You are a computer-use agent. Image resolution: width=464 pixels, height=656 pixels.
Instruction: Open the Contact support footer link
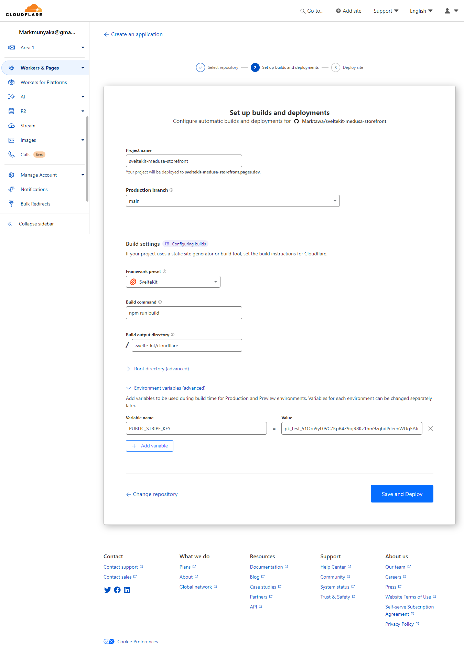click(123, 567)
